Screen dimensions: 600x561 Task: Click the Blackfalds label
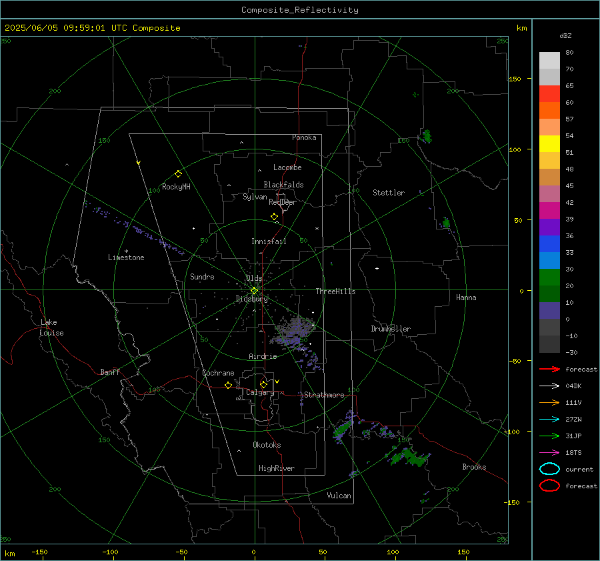[283, 185]
